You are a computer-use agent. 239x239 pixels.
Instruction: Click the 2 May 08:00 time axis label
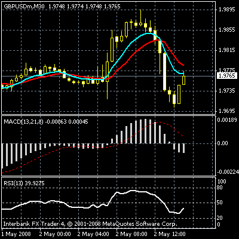click(131, 234)
